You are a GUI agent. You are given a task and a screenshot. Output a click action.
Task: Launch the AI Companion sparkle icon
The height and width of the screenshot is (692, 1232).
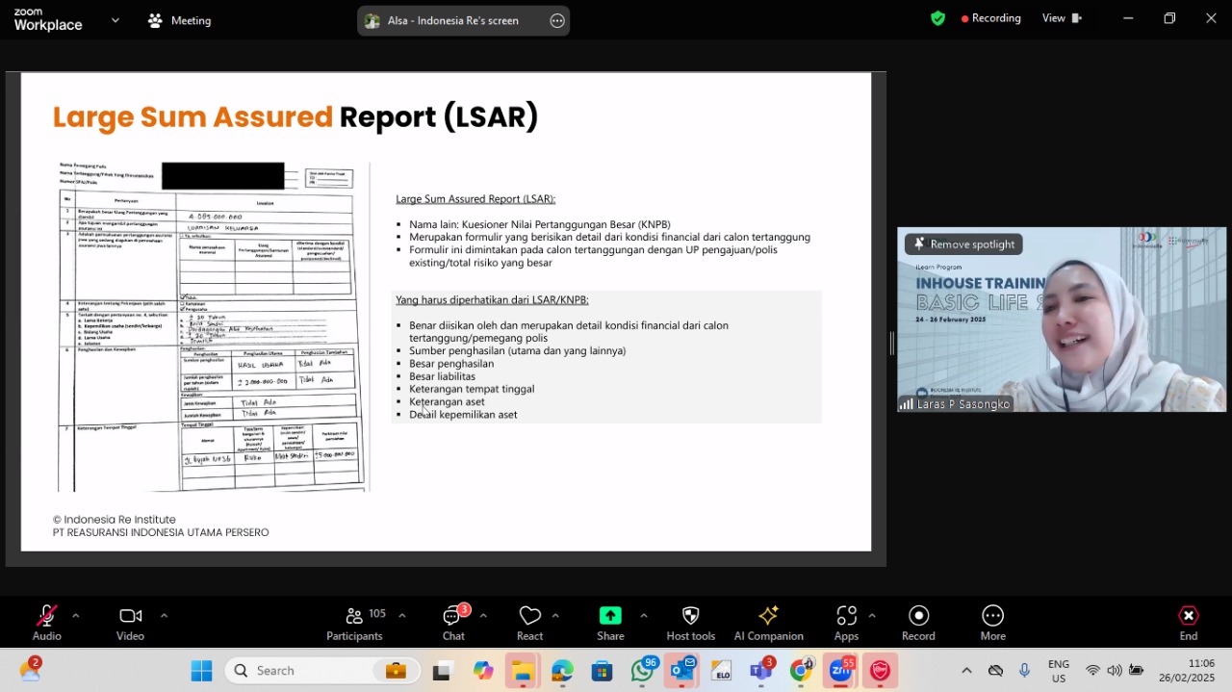point(768,622)
